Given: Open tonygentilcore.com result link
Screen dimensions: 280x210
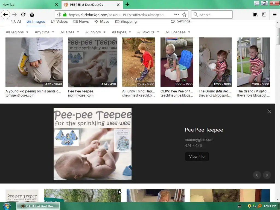Looking at the screenshot, I should [20, 95].
